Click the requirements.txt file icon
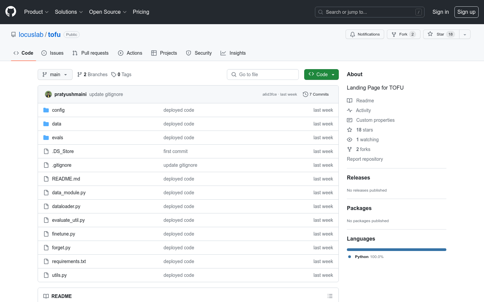The image size is (484, 302). [x=46, y=261]
